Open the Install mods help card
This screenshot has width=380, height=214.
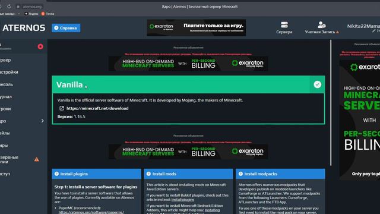(188, 174)
